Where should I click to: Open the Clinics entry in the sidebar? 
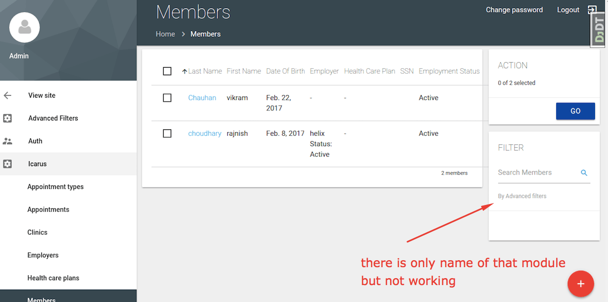(x=37, y=232)
